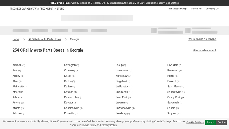Viewport: 229px width, 129px height.
Task: Open Cookie Settings
Action: coord(195,122)
